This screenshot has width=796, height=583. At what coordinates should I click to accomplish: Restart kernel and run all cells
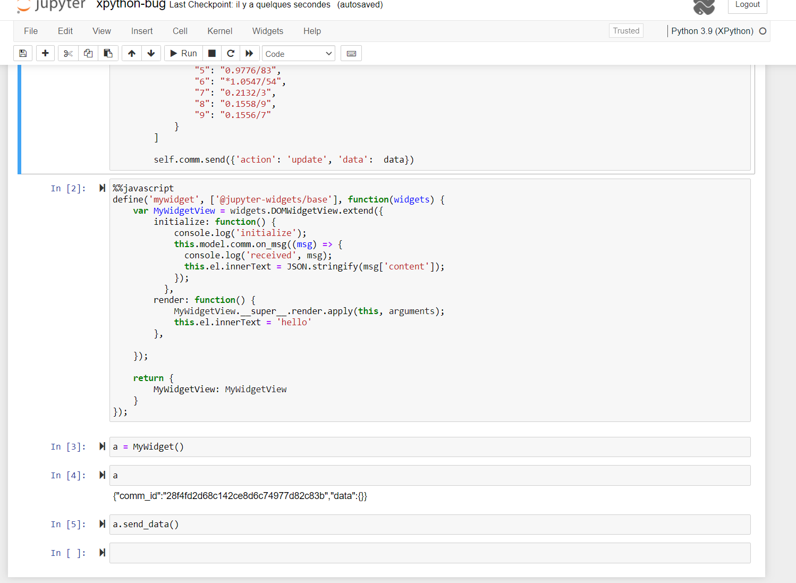(250, 53)
